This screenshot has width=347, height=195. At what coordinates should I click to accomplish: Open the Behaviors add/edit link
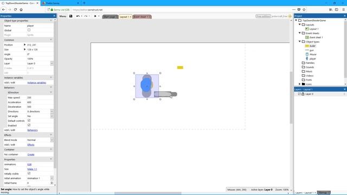click(33, 130)
